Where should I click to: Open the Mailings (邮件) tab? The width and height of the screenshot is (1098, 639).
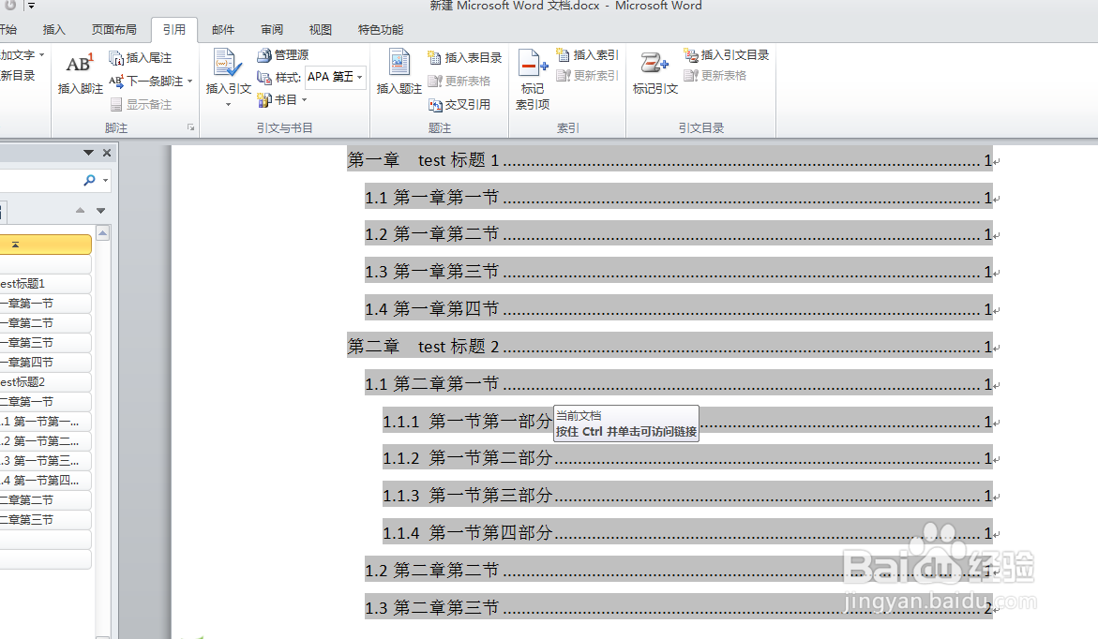[x=222, y=29]
